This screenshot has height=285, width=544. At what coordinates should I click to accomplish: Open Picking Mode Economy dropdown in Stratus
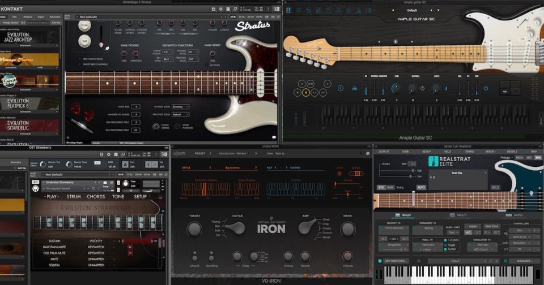(x=181, y=107)
